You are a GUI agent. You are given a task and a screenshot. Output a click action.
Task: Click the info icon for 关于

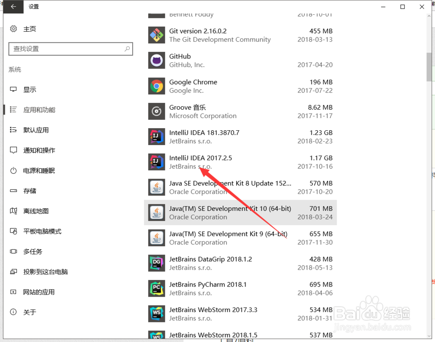tap(13, 312)
